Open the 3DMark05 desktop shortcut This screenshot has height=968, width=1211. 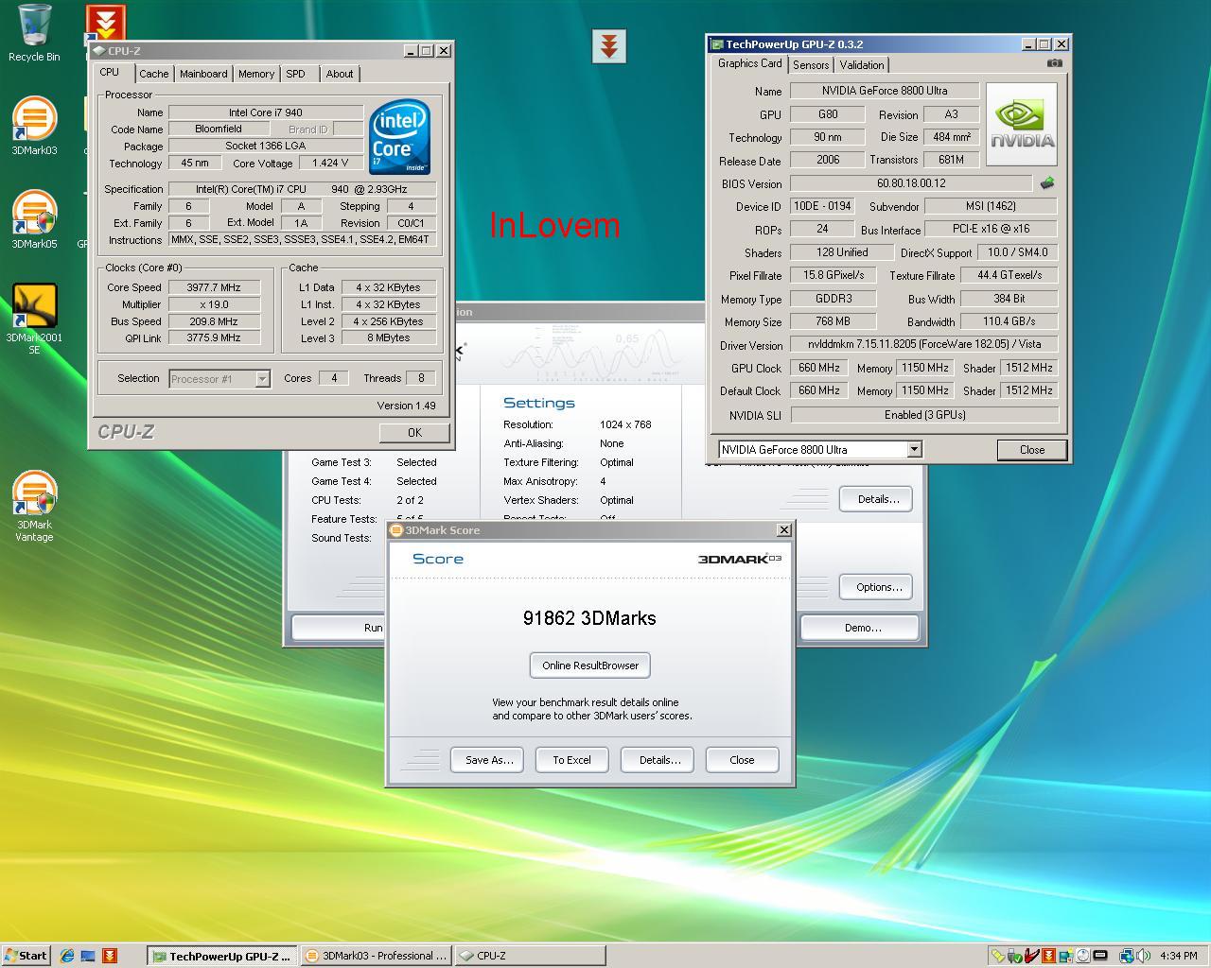point(34,219)
